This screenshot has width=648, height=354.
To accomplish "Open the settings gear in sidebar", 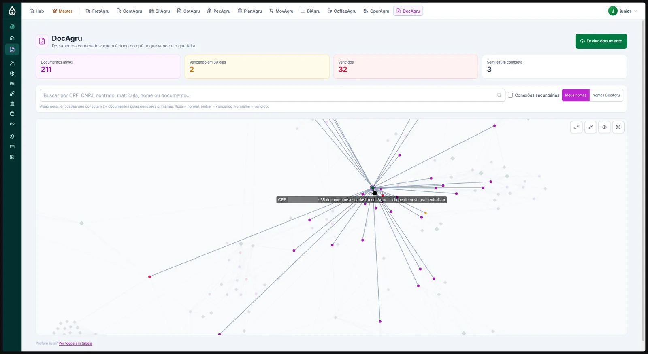I will pos(12,137).
